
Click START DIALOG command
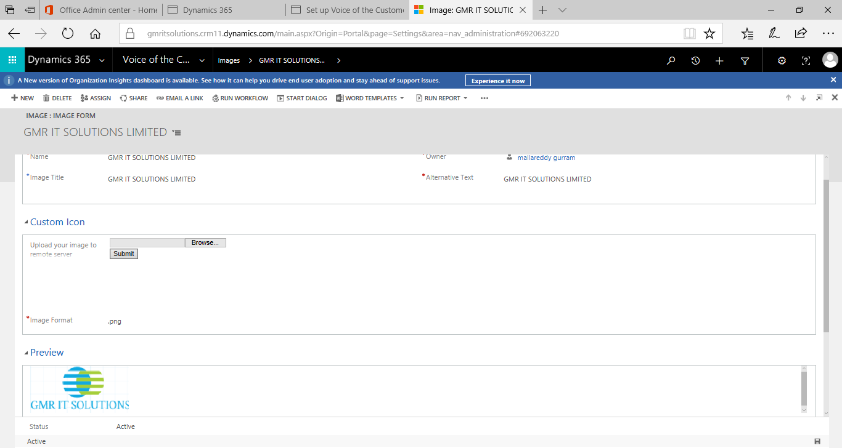pos(302,98)
